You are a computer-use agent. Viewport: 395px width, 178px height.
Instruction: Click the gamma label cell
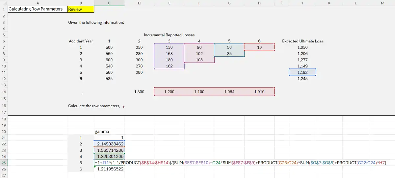click(102, 132)
